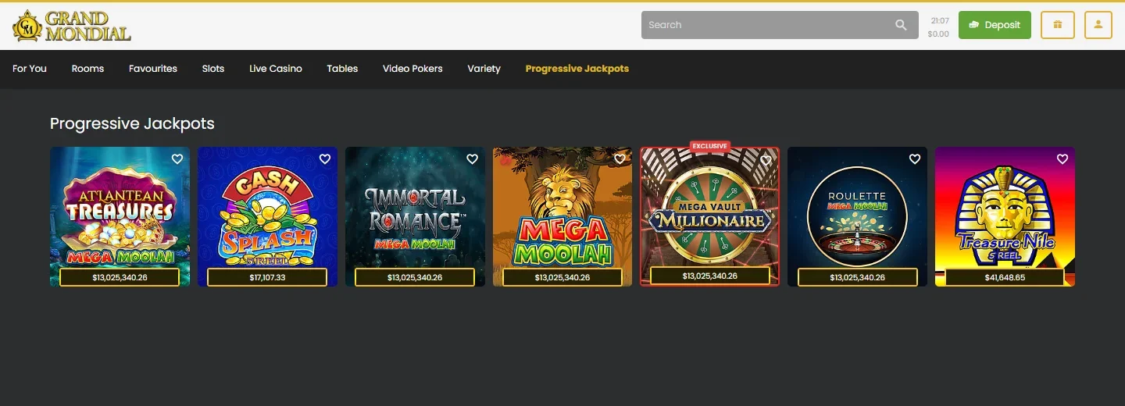Launch the Cash Splash 5 Reel thumbnail

pyautogui.click(x=267, y=216)
